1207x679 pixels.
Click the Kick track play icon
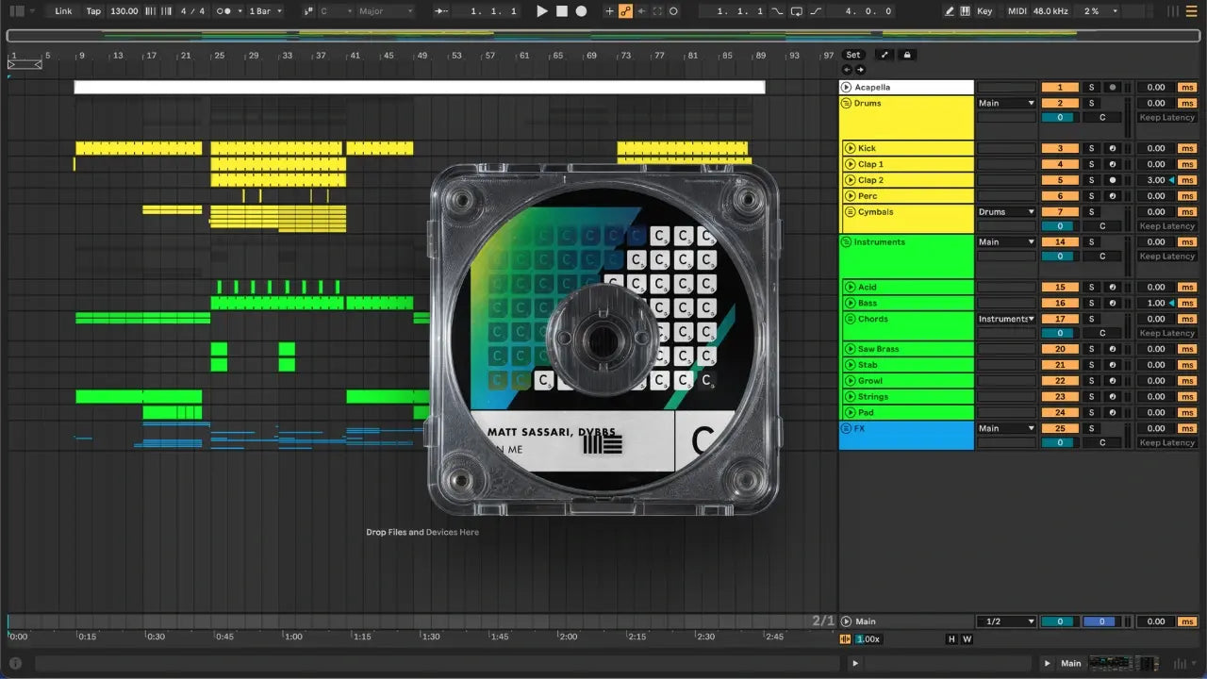(x=850, y=148)
